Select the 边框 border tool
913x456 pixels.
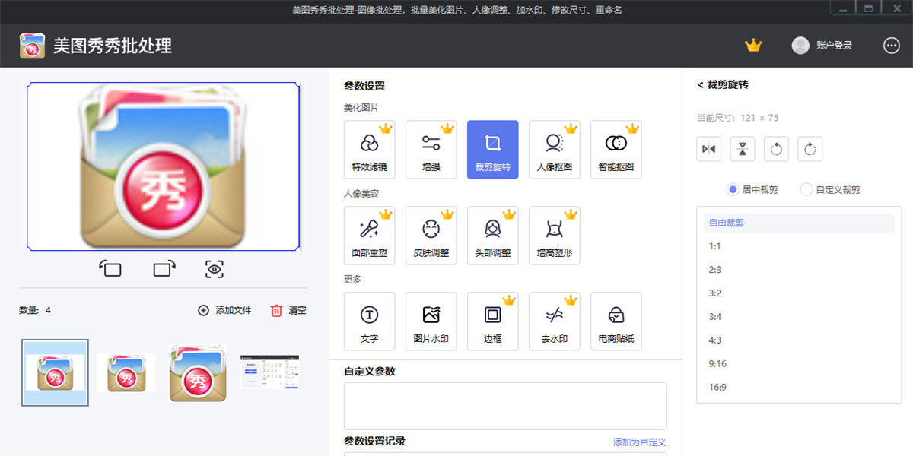(492, 321)
